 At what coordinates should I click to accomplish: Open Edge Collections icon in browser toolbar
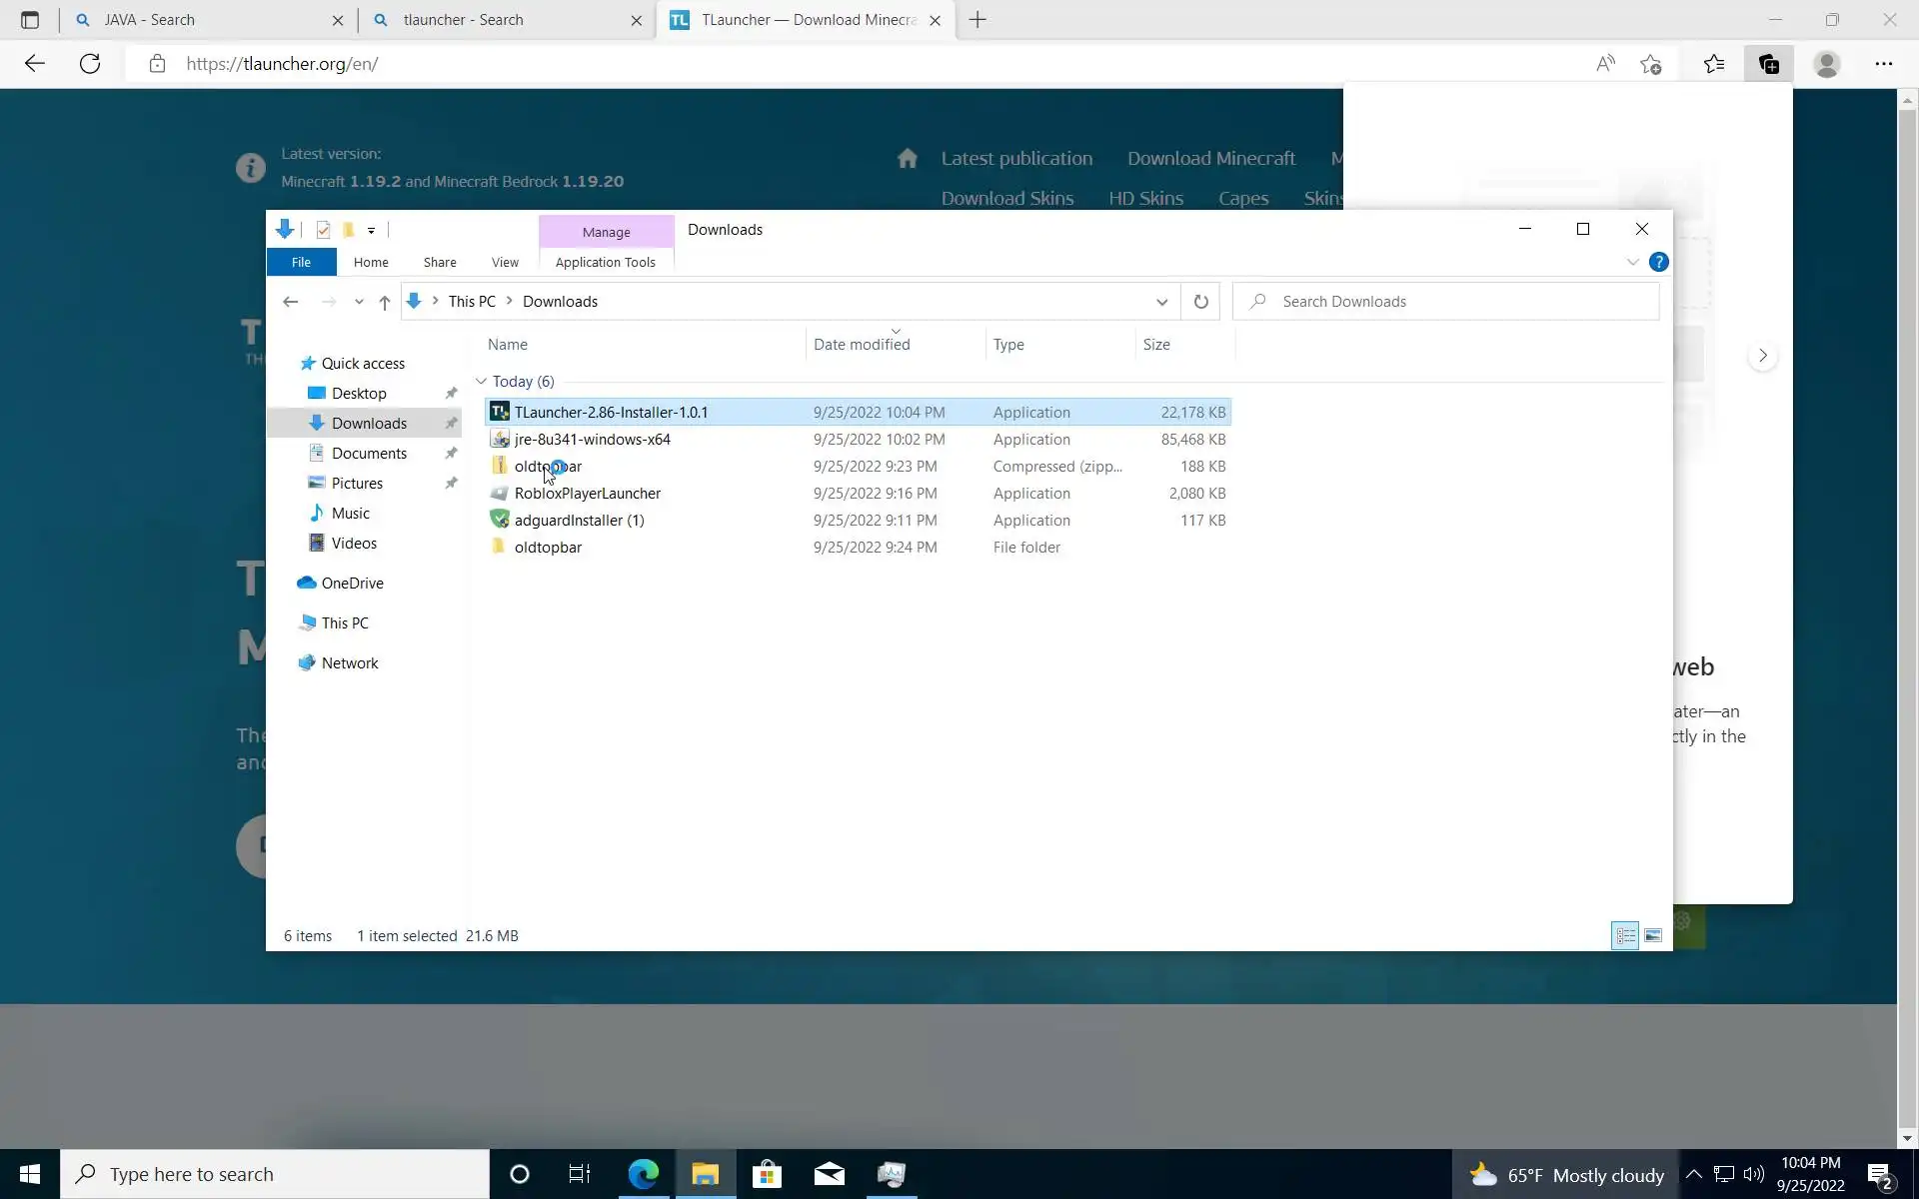(1768, 64)
